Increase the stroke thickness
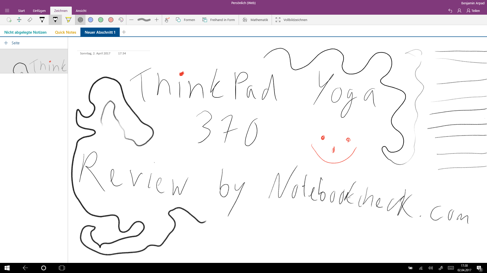 click(157, 20)
